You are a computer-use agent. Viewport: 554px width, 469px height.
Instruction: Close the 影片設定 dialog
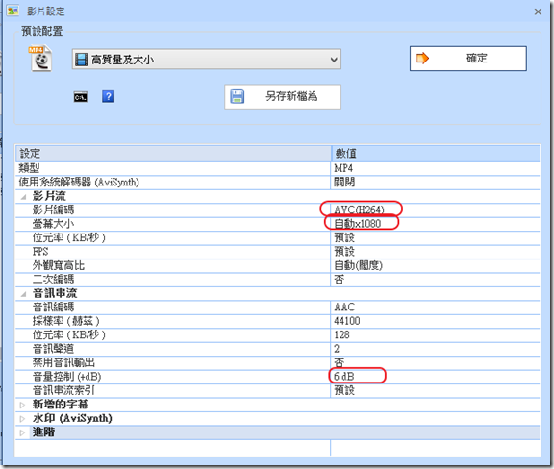click(x=538, y=12)
